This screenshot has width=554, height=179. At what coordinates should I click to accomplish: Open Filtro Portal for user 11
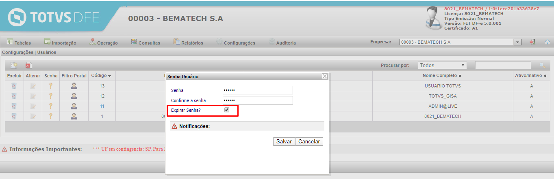coord(74,106)
